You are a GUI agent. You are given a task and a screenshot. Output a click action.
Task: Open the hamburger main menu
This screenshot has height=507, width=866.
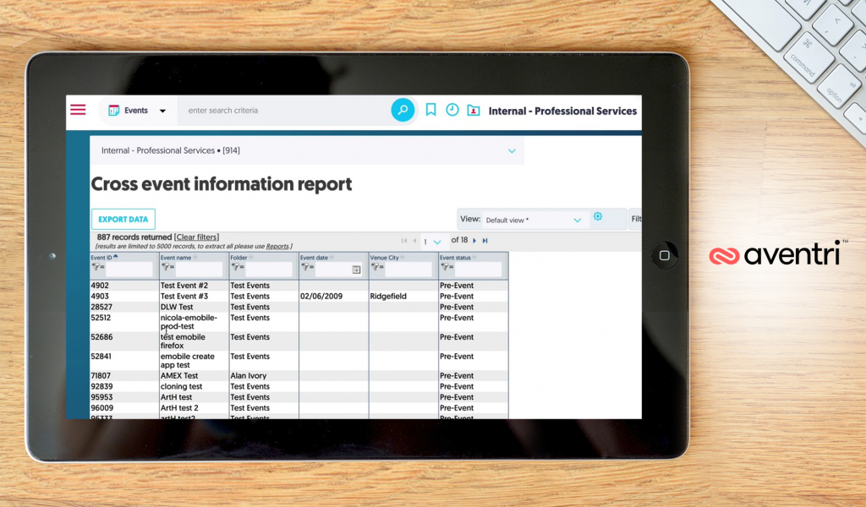(78, 110)
